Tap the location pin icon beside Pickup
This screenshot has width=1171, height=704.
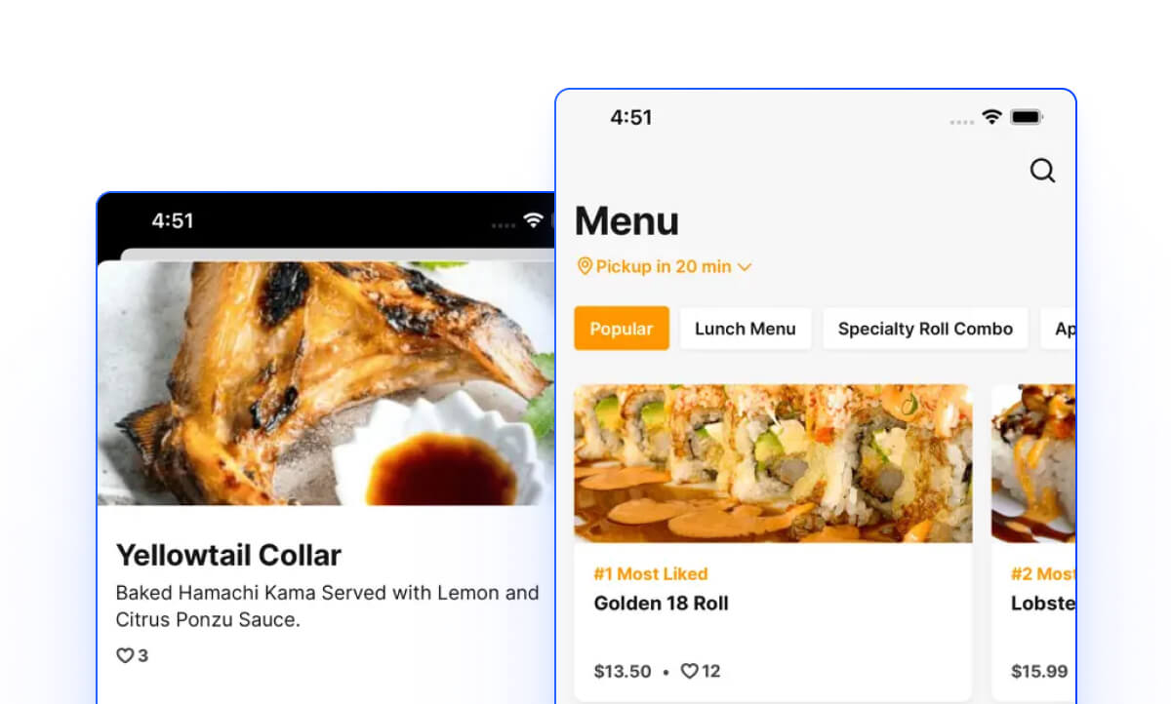(x=585, y=266)
